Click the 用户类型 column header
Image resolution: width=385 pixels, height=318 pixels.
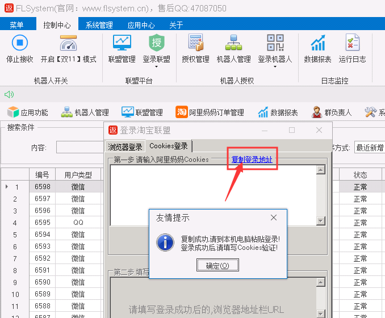tap(78, 174)
